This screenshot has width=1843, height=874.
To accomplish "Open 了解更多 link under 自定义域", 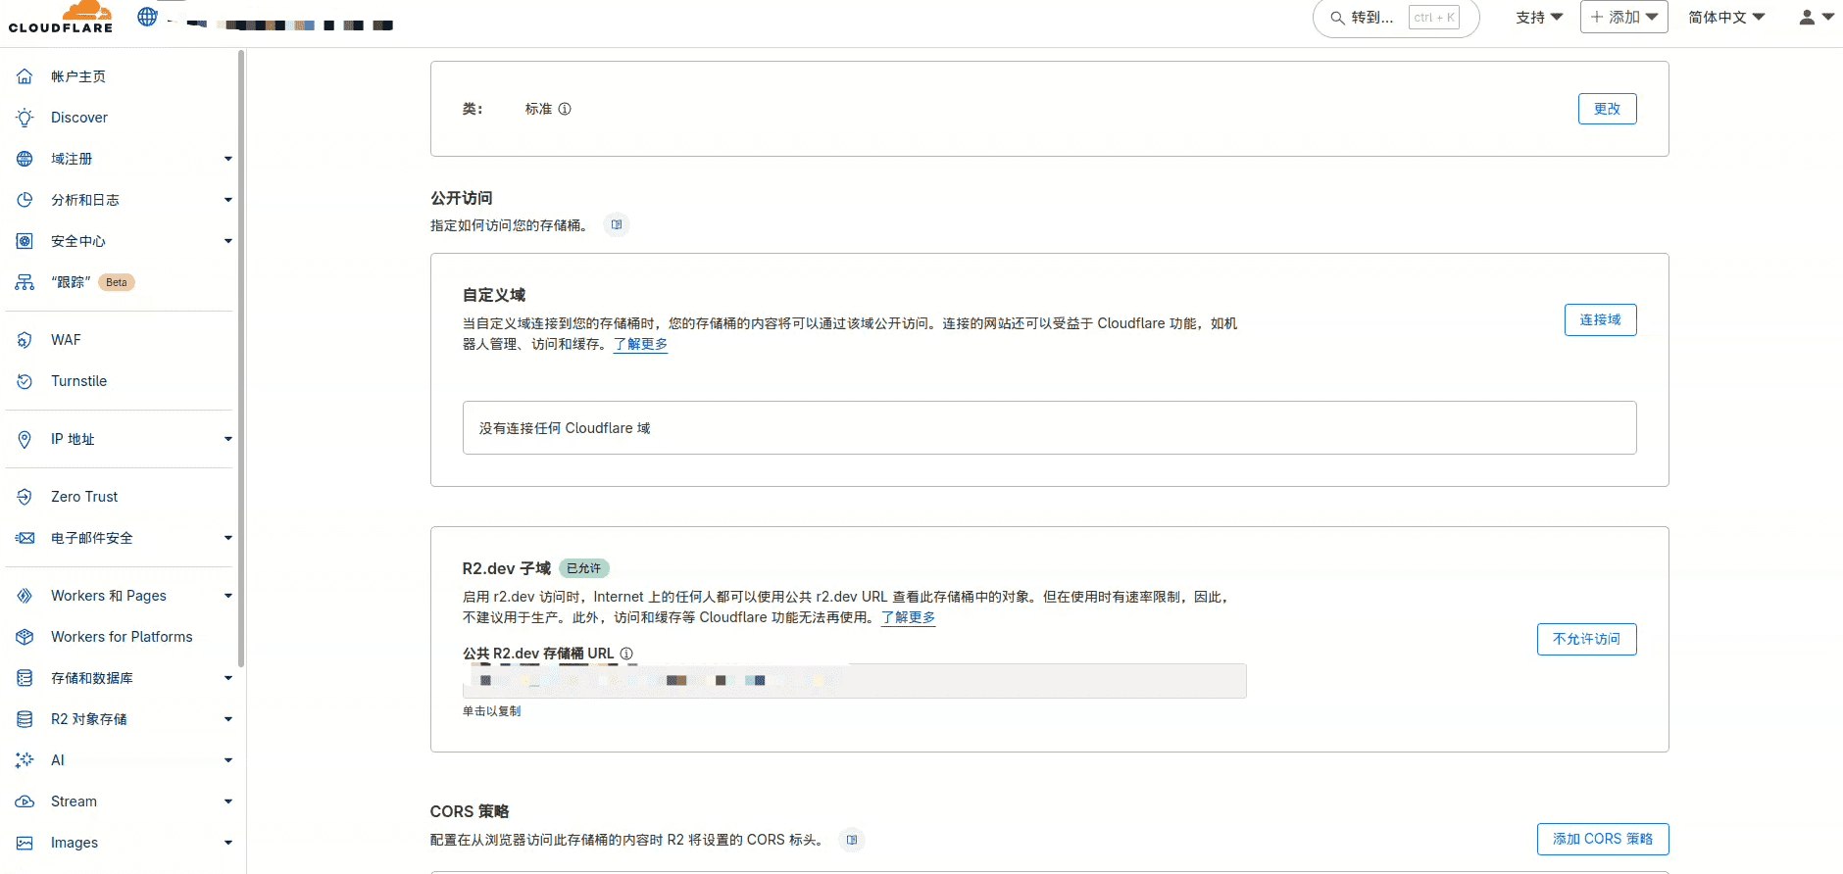I will tap(640, 344).
